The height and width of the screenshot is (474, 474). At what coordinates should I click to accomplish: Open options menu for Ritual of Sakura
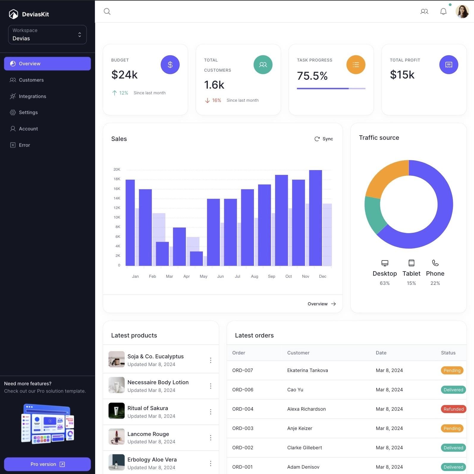(211, 412)
